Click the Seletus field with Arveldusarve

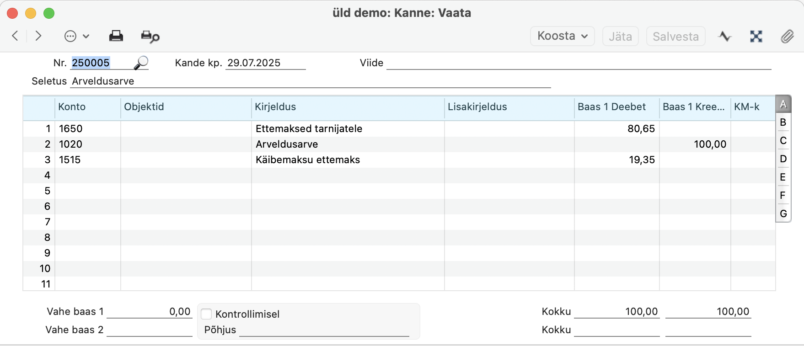pos(311,81)
